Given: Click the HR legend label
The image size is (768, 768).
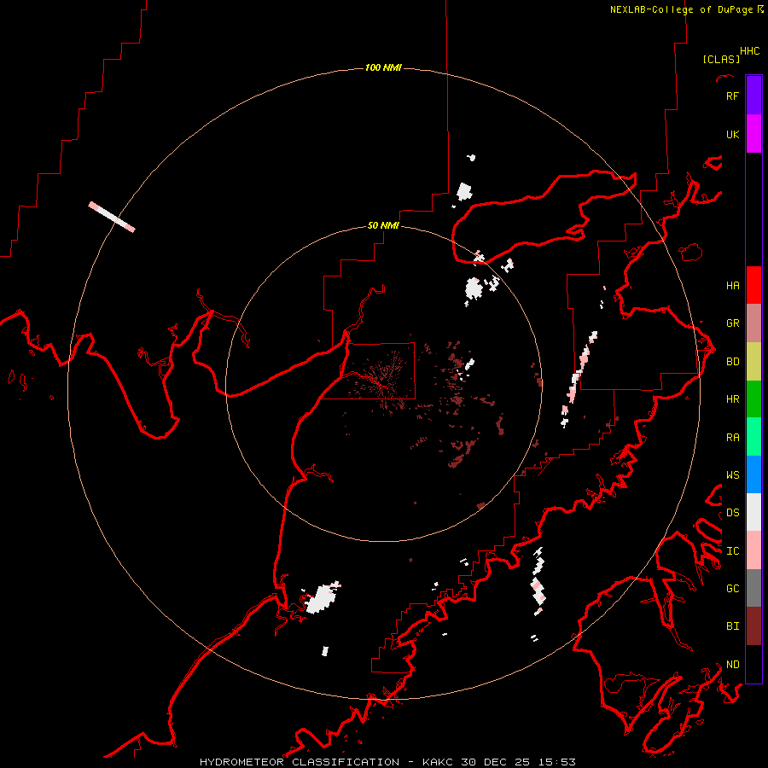Looking at the screenshot, I should (x=733, y=399).
